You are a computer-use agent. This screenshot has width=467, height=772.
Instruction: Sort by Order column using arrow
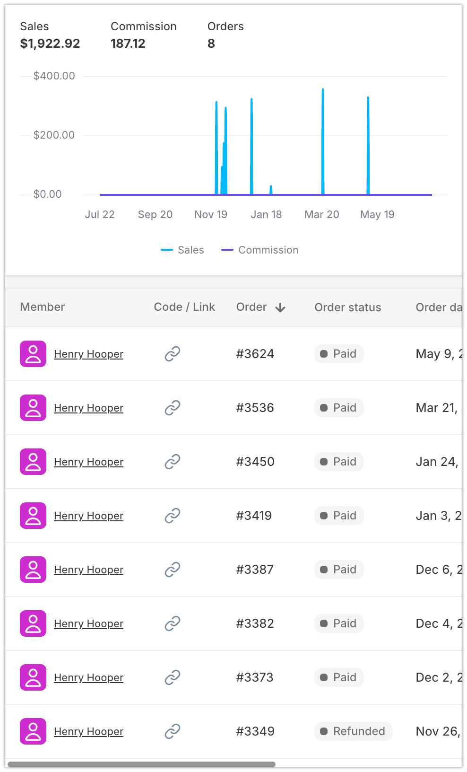(x=280, y=307)
